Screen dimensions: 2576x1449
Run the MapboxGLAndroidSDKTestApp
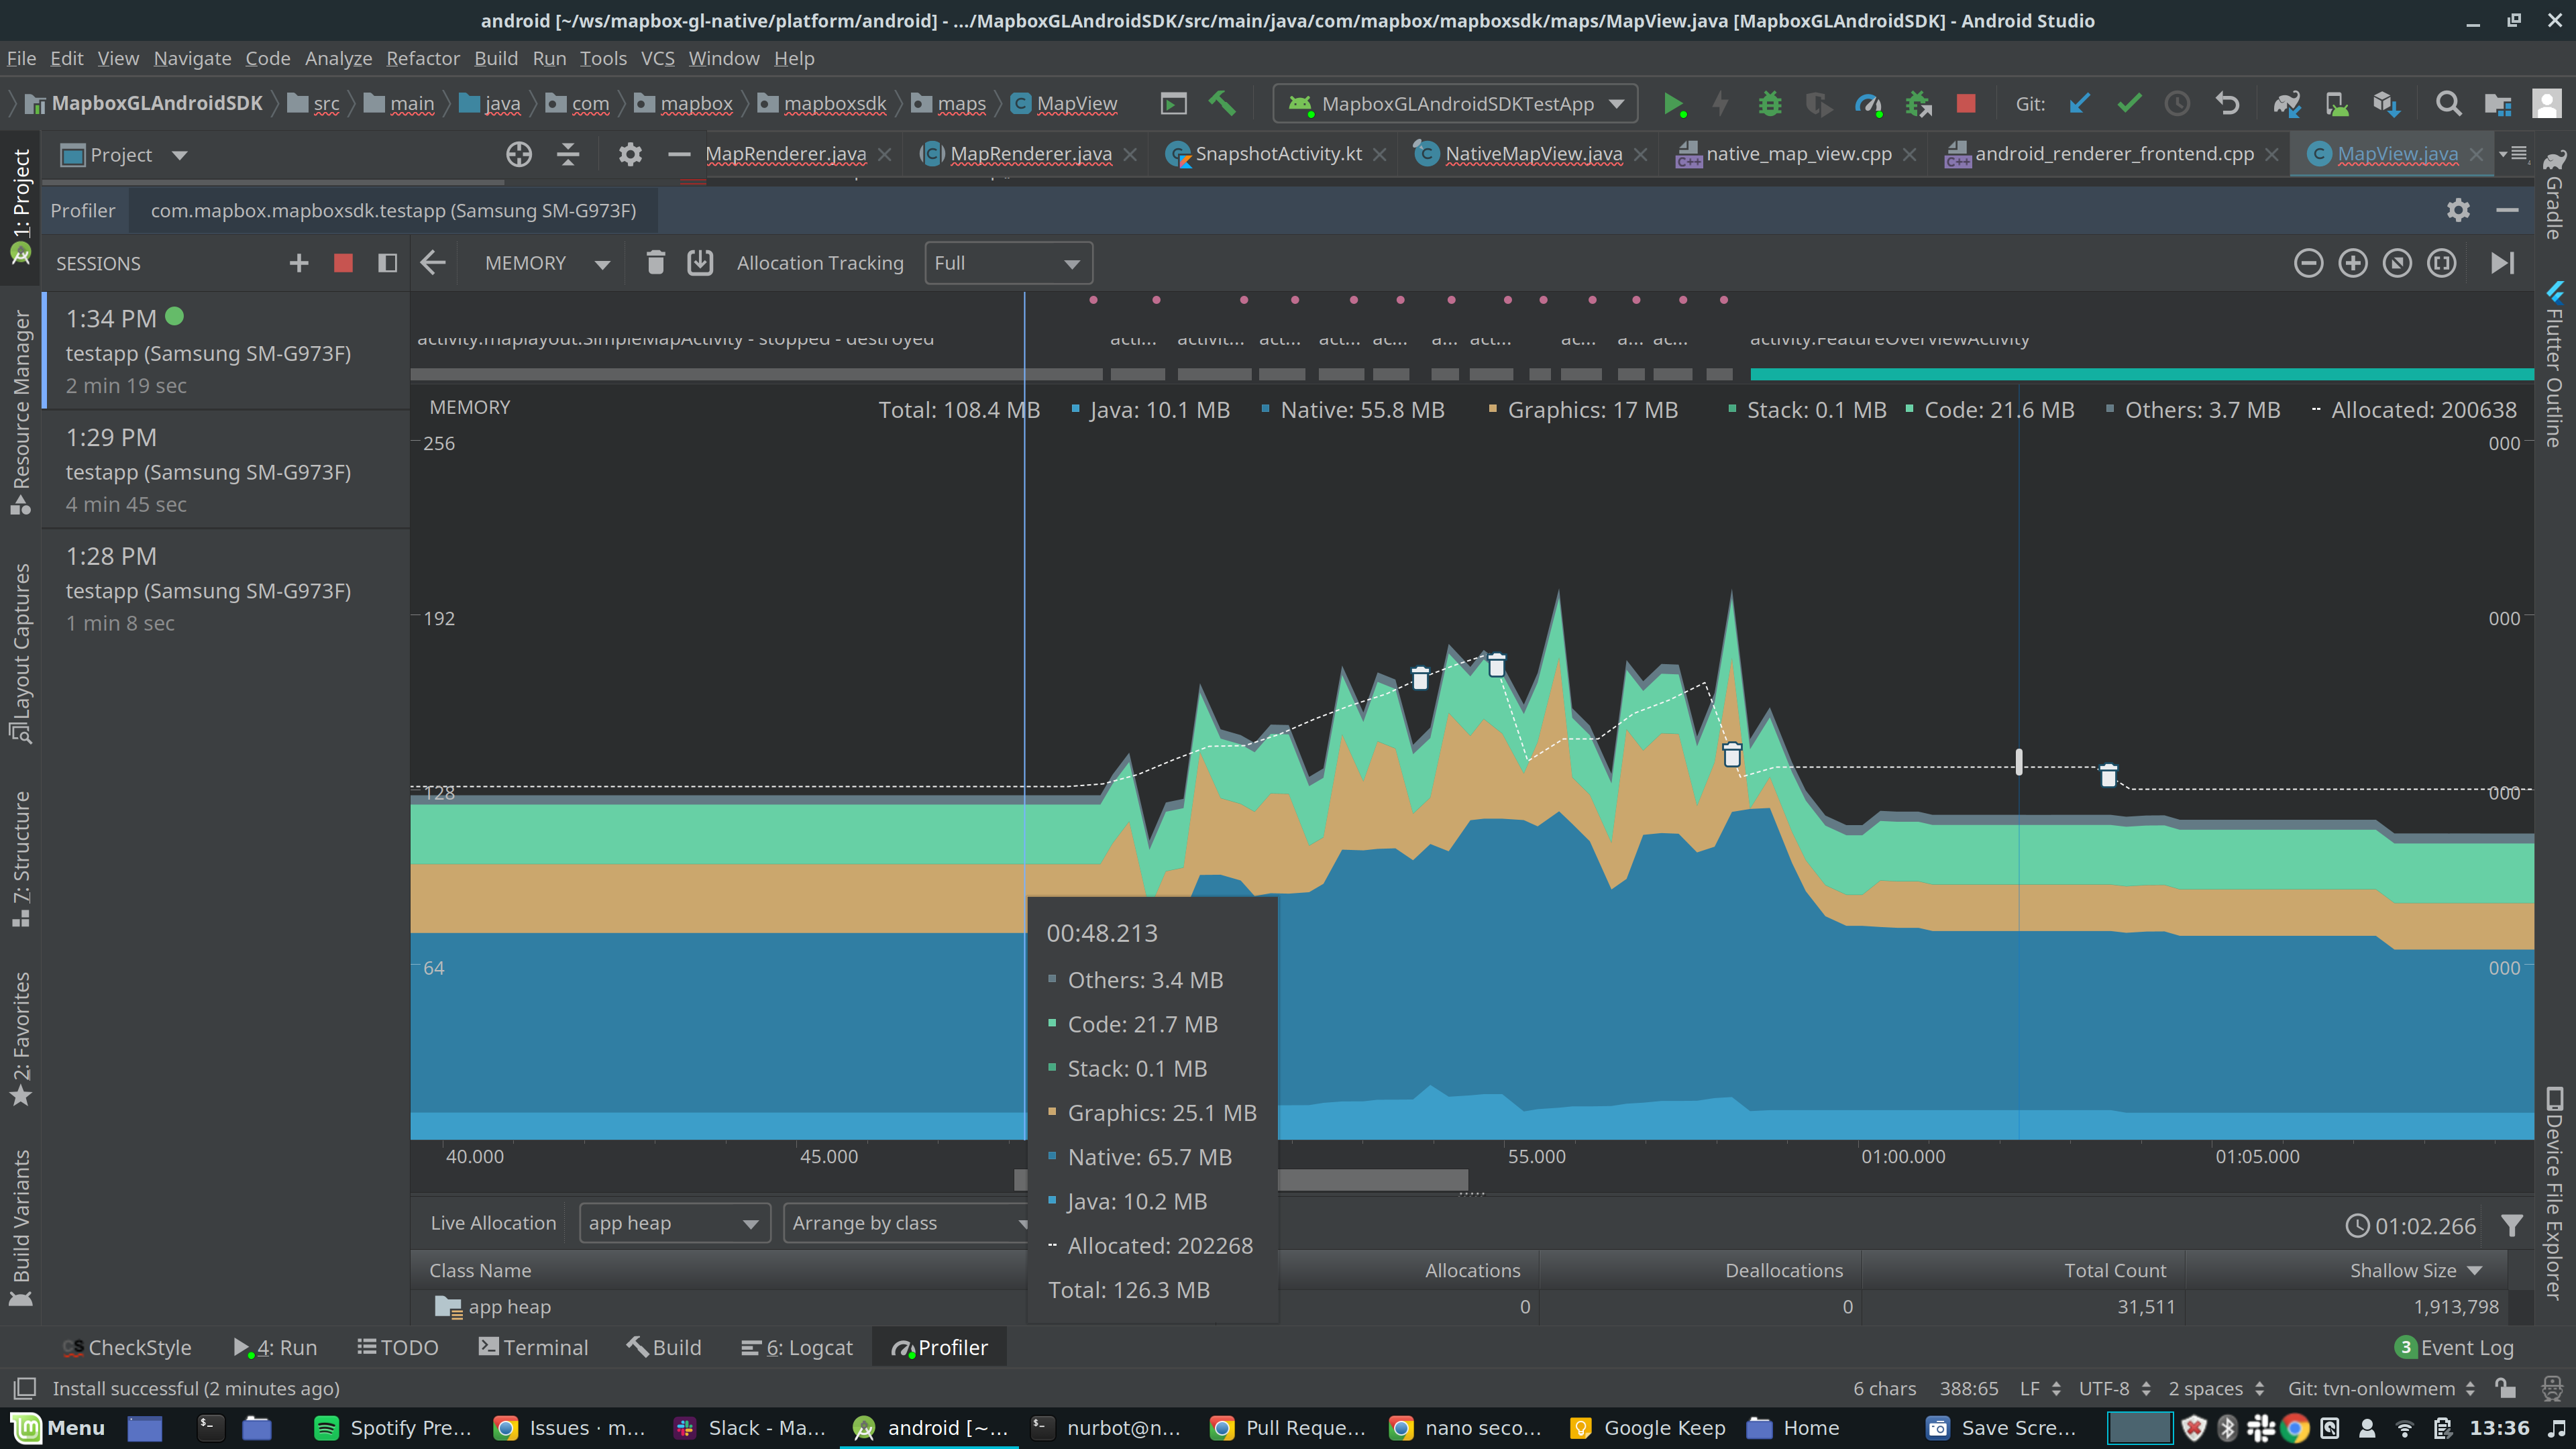click(1675, 103)
